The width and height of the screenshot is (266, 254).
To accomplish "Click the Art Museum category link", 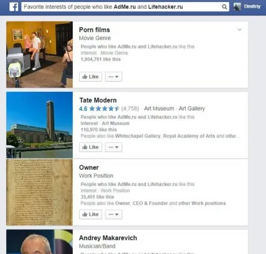I will pyautogui.click(x=159, y=109).
